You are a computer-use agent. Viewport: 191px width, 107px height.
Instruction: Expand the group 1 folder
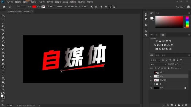pyautogui.click(x=155, y=84)
